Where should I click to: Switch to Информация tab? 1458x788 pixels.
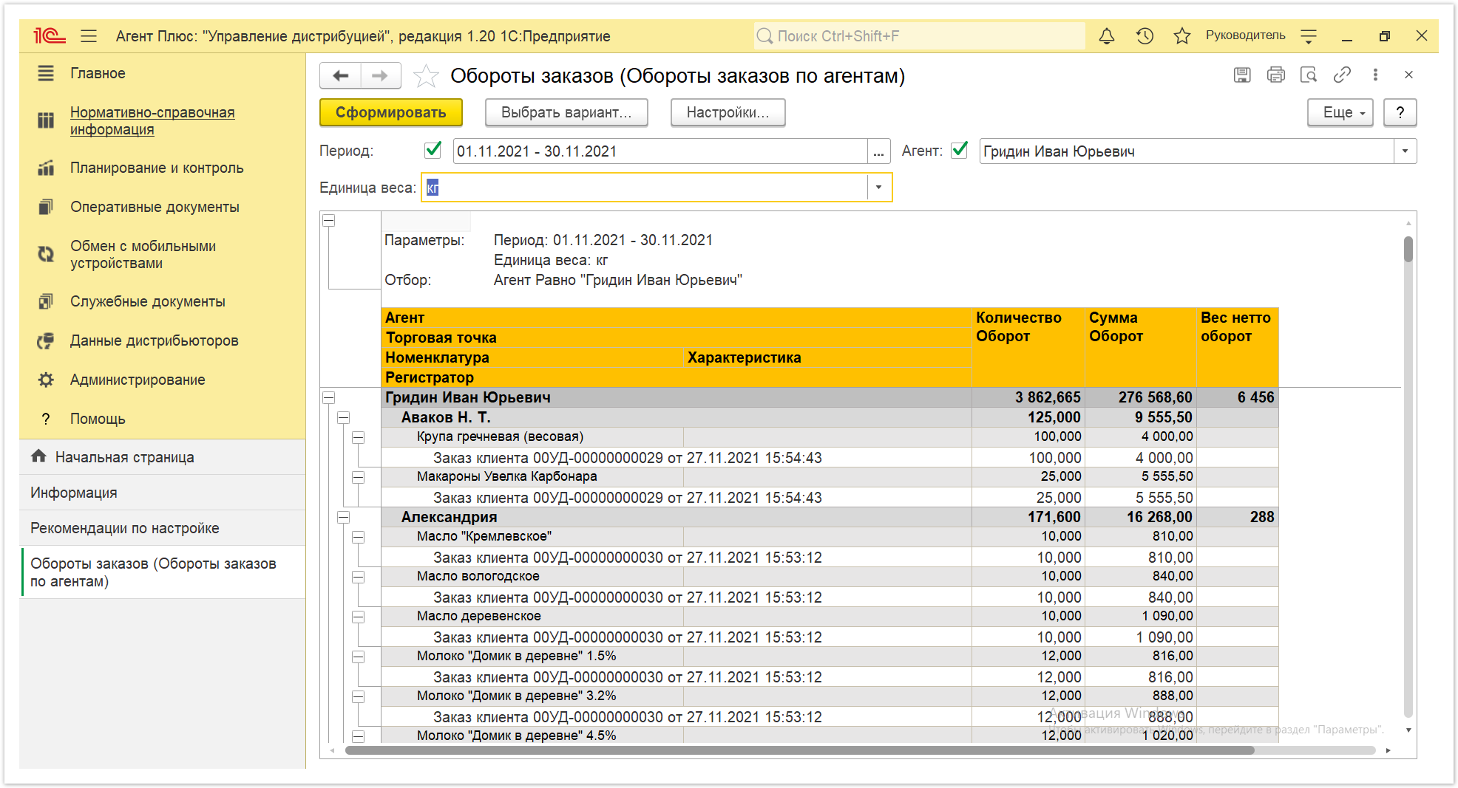163,493
